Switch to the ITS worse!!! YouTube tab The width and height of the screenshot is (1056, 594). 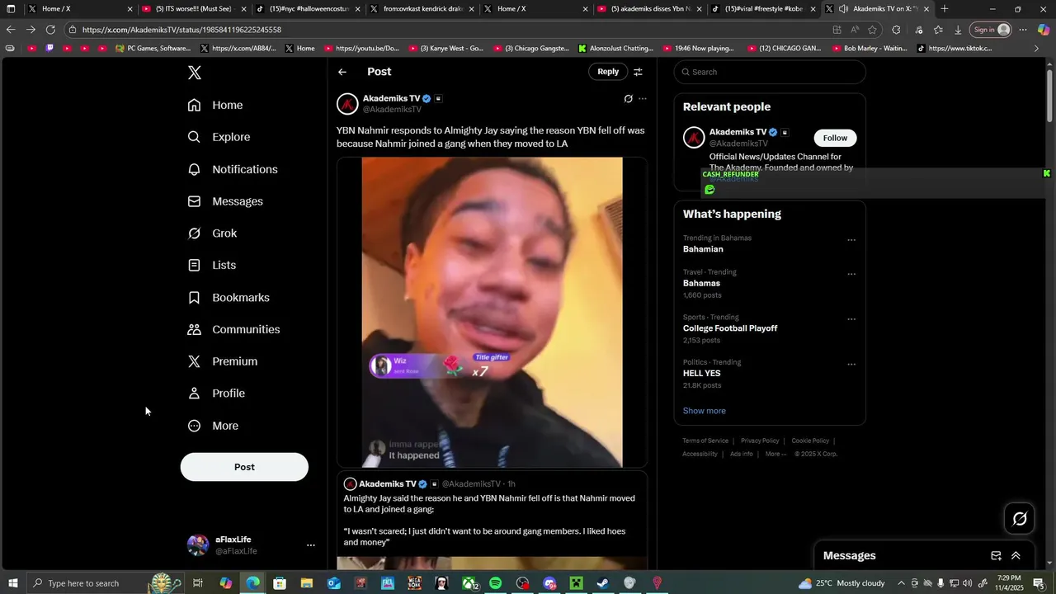coord(193,9)
